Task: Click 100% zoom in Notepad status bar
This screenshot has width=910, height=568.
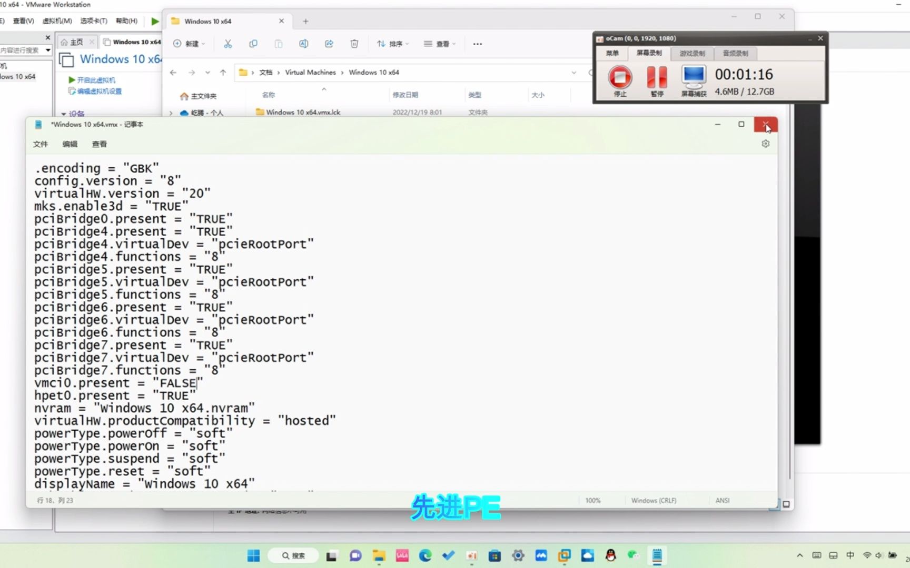Action: (593, 501)
